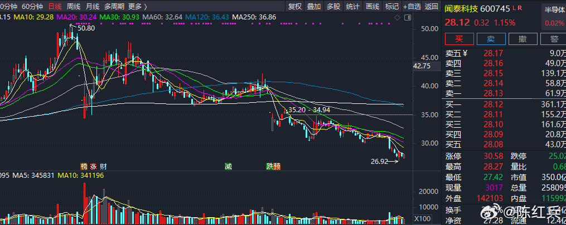
Task: Open the 涨 event marker on chart
Action: pyautogui.click(x=94, y=167)
